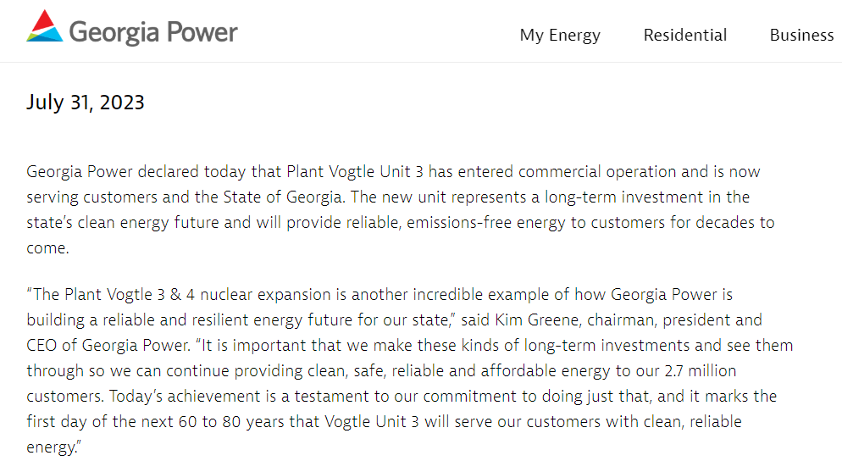
Task: Click the July 31, 2023 date heading
Action: click(x=86, y=103)
